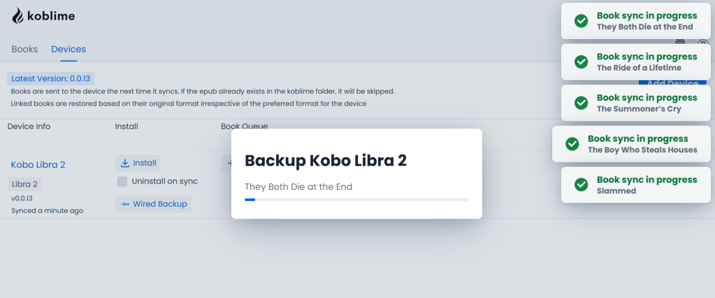
Task: Click the pulse icon on Wired Backup
Action: click(x=125, y=204)
